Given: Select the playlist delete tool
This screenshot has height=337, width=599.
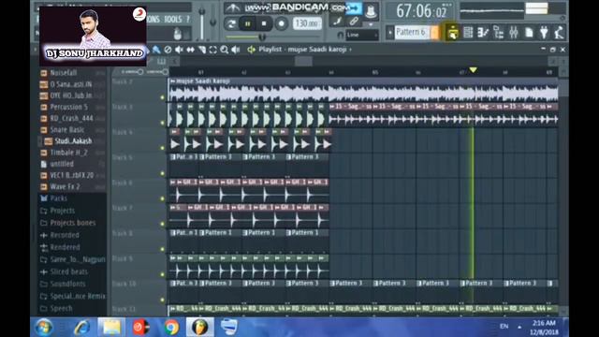Looking at the screenshot, I should (168, 50).
